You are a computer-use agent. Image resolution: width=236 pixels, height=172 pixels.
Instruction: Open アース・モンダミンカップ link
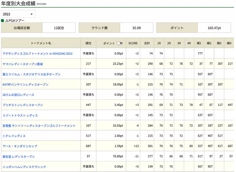pyautogui.click(x=20, y=146)
